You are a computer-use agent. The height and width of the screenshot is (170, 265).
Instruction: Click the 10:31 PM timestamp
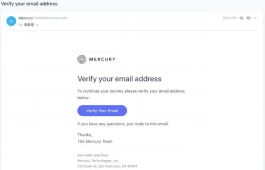tap(229, 18)
